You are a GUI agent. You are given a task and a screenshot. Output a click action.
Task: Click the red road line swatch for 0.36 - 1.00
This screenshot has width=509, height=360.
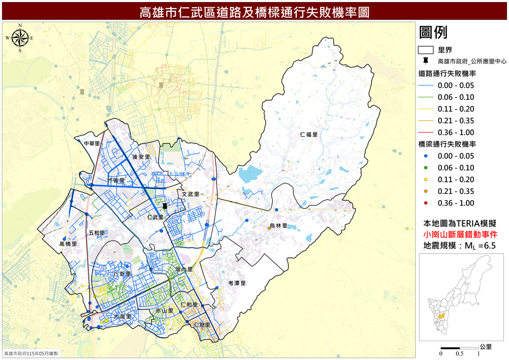point(426,132)
